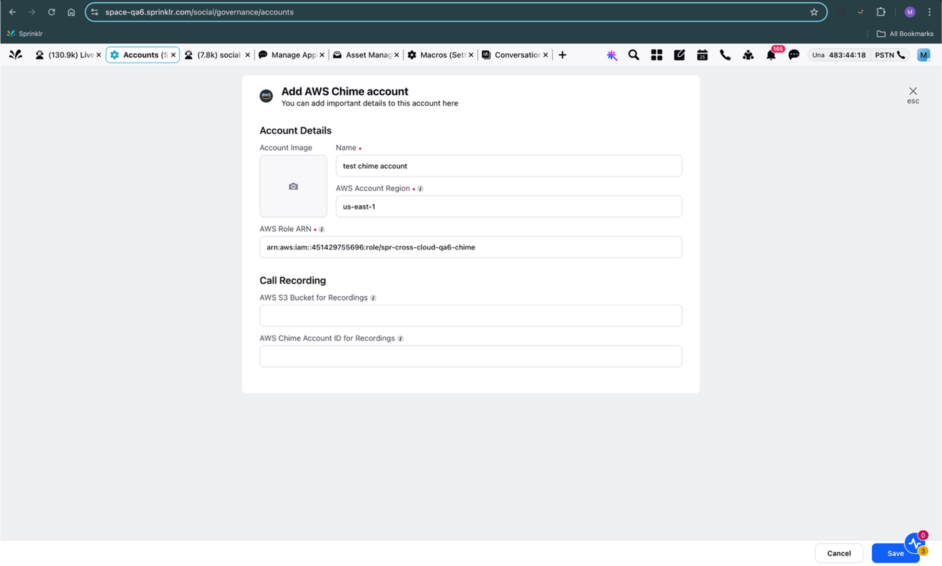This screenshot has height=566, width=942.
Task: Click the AWS S3 Bucket for Recordings field
Action: pyautogui.click(x=470, y=316)
